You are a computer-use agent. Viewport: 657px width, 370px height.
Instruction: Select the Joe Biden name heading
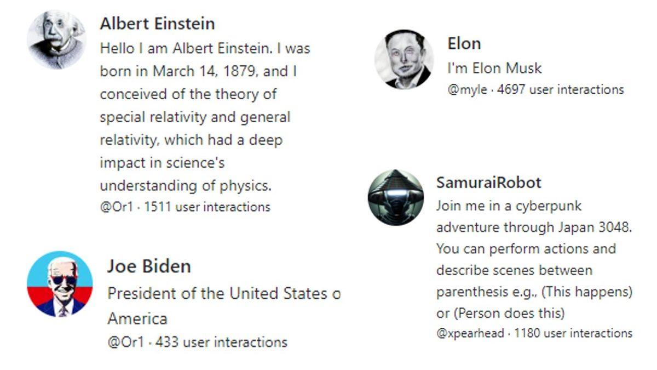(149, 266)
